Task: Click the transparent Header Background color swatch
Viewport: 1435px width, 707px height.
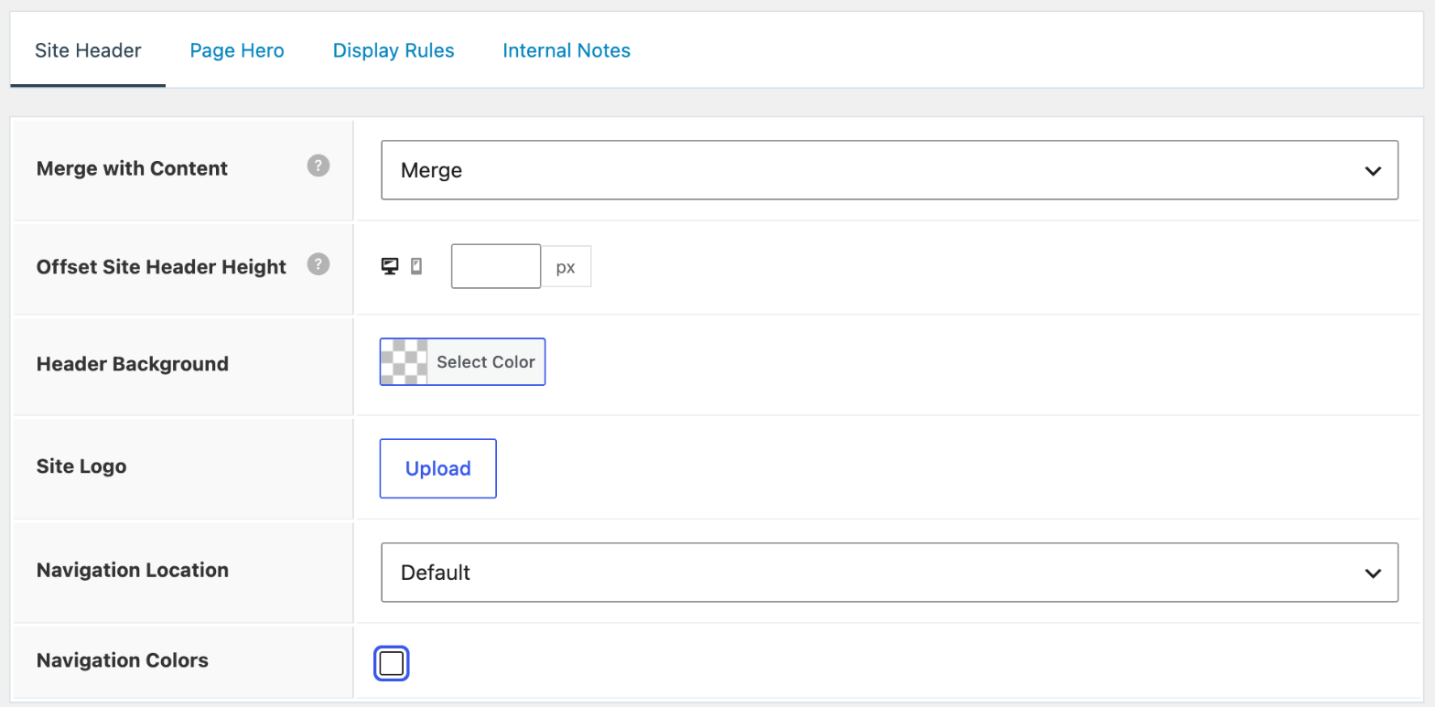Action: click(x=405, y=362)
